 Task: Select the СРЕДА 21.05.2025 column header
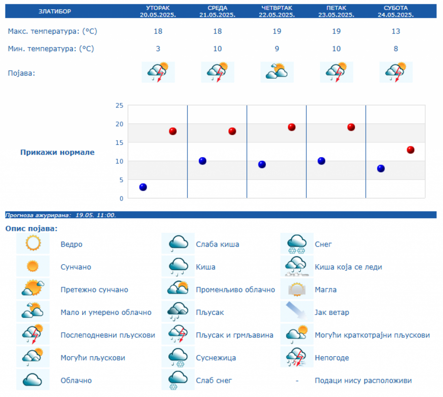click(218, 11)
